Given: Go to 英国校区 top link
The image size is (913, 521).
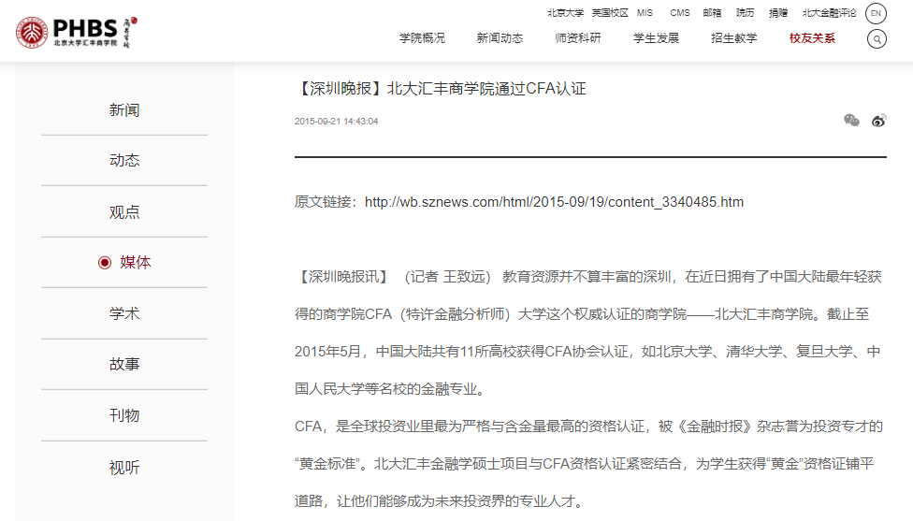Looking at the screenshot, I should [610, 13].
